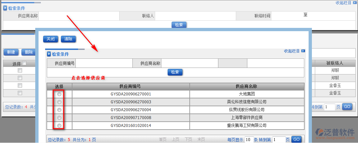Click the popup's 检索 search button
Screen dimensions: 358x143
tap(175, 72)
